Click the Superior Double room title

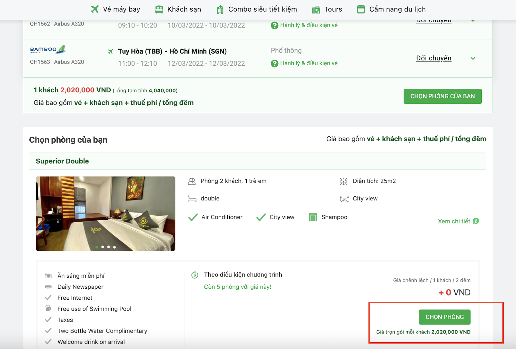coord(62,161)
